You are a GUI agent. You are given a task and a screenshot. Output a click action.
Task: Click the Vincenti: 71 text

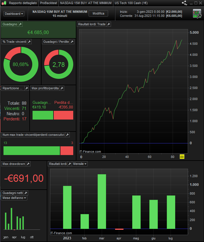point(15,108)
